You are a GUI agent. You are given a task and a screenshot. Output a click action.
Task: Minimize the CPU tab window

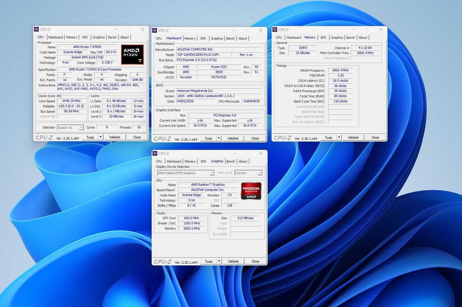(116, 29)
